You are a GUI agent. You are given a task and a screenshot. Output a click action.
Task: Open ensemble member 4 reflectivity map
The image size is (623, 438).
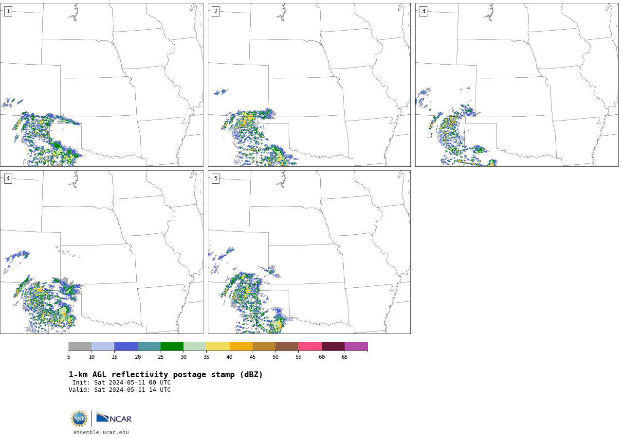[x=101, y=252]
